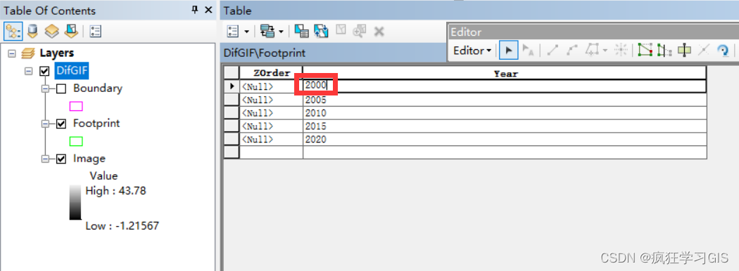Click the Cut Polygons tool

pyautogui.click(x=684, y=51)
